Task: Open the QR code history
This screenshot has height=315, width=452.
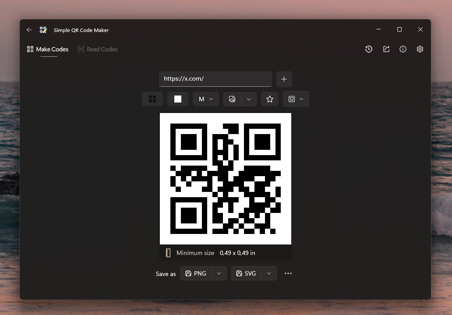Action: click(369, 49)
